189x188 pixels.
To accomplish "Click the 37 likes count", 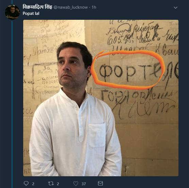I will pos(84,184).
